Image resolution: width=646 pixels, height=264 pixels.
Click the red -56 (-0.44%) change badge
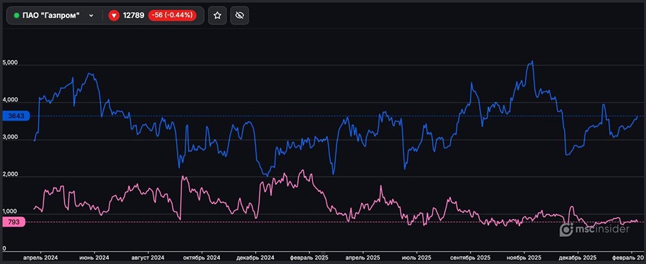pyautogui.click(x=173, y=15)
